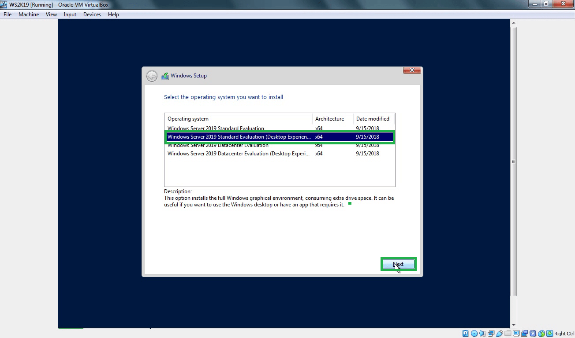Image resolution: width=575 pixels, height=338 pixels.
Task: Open the View menu
Action: point(52,15)
